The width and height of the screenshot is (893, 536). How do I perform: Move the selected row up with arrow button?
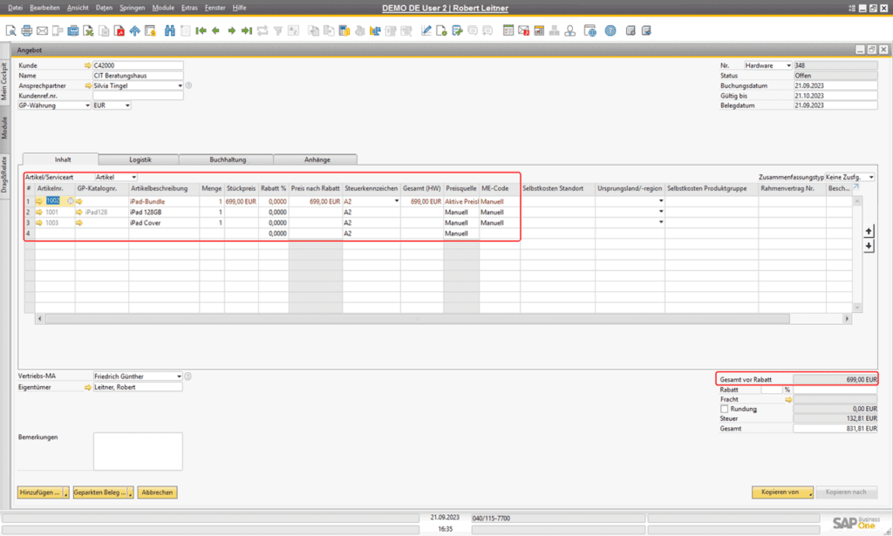pyautogui.click(x=869, y=231)
